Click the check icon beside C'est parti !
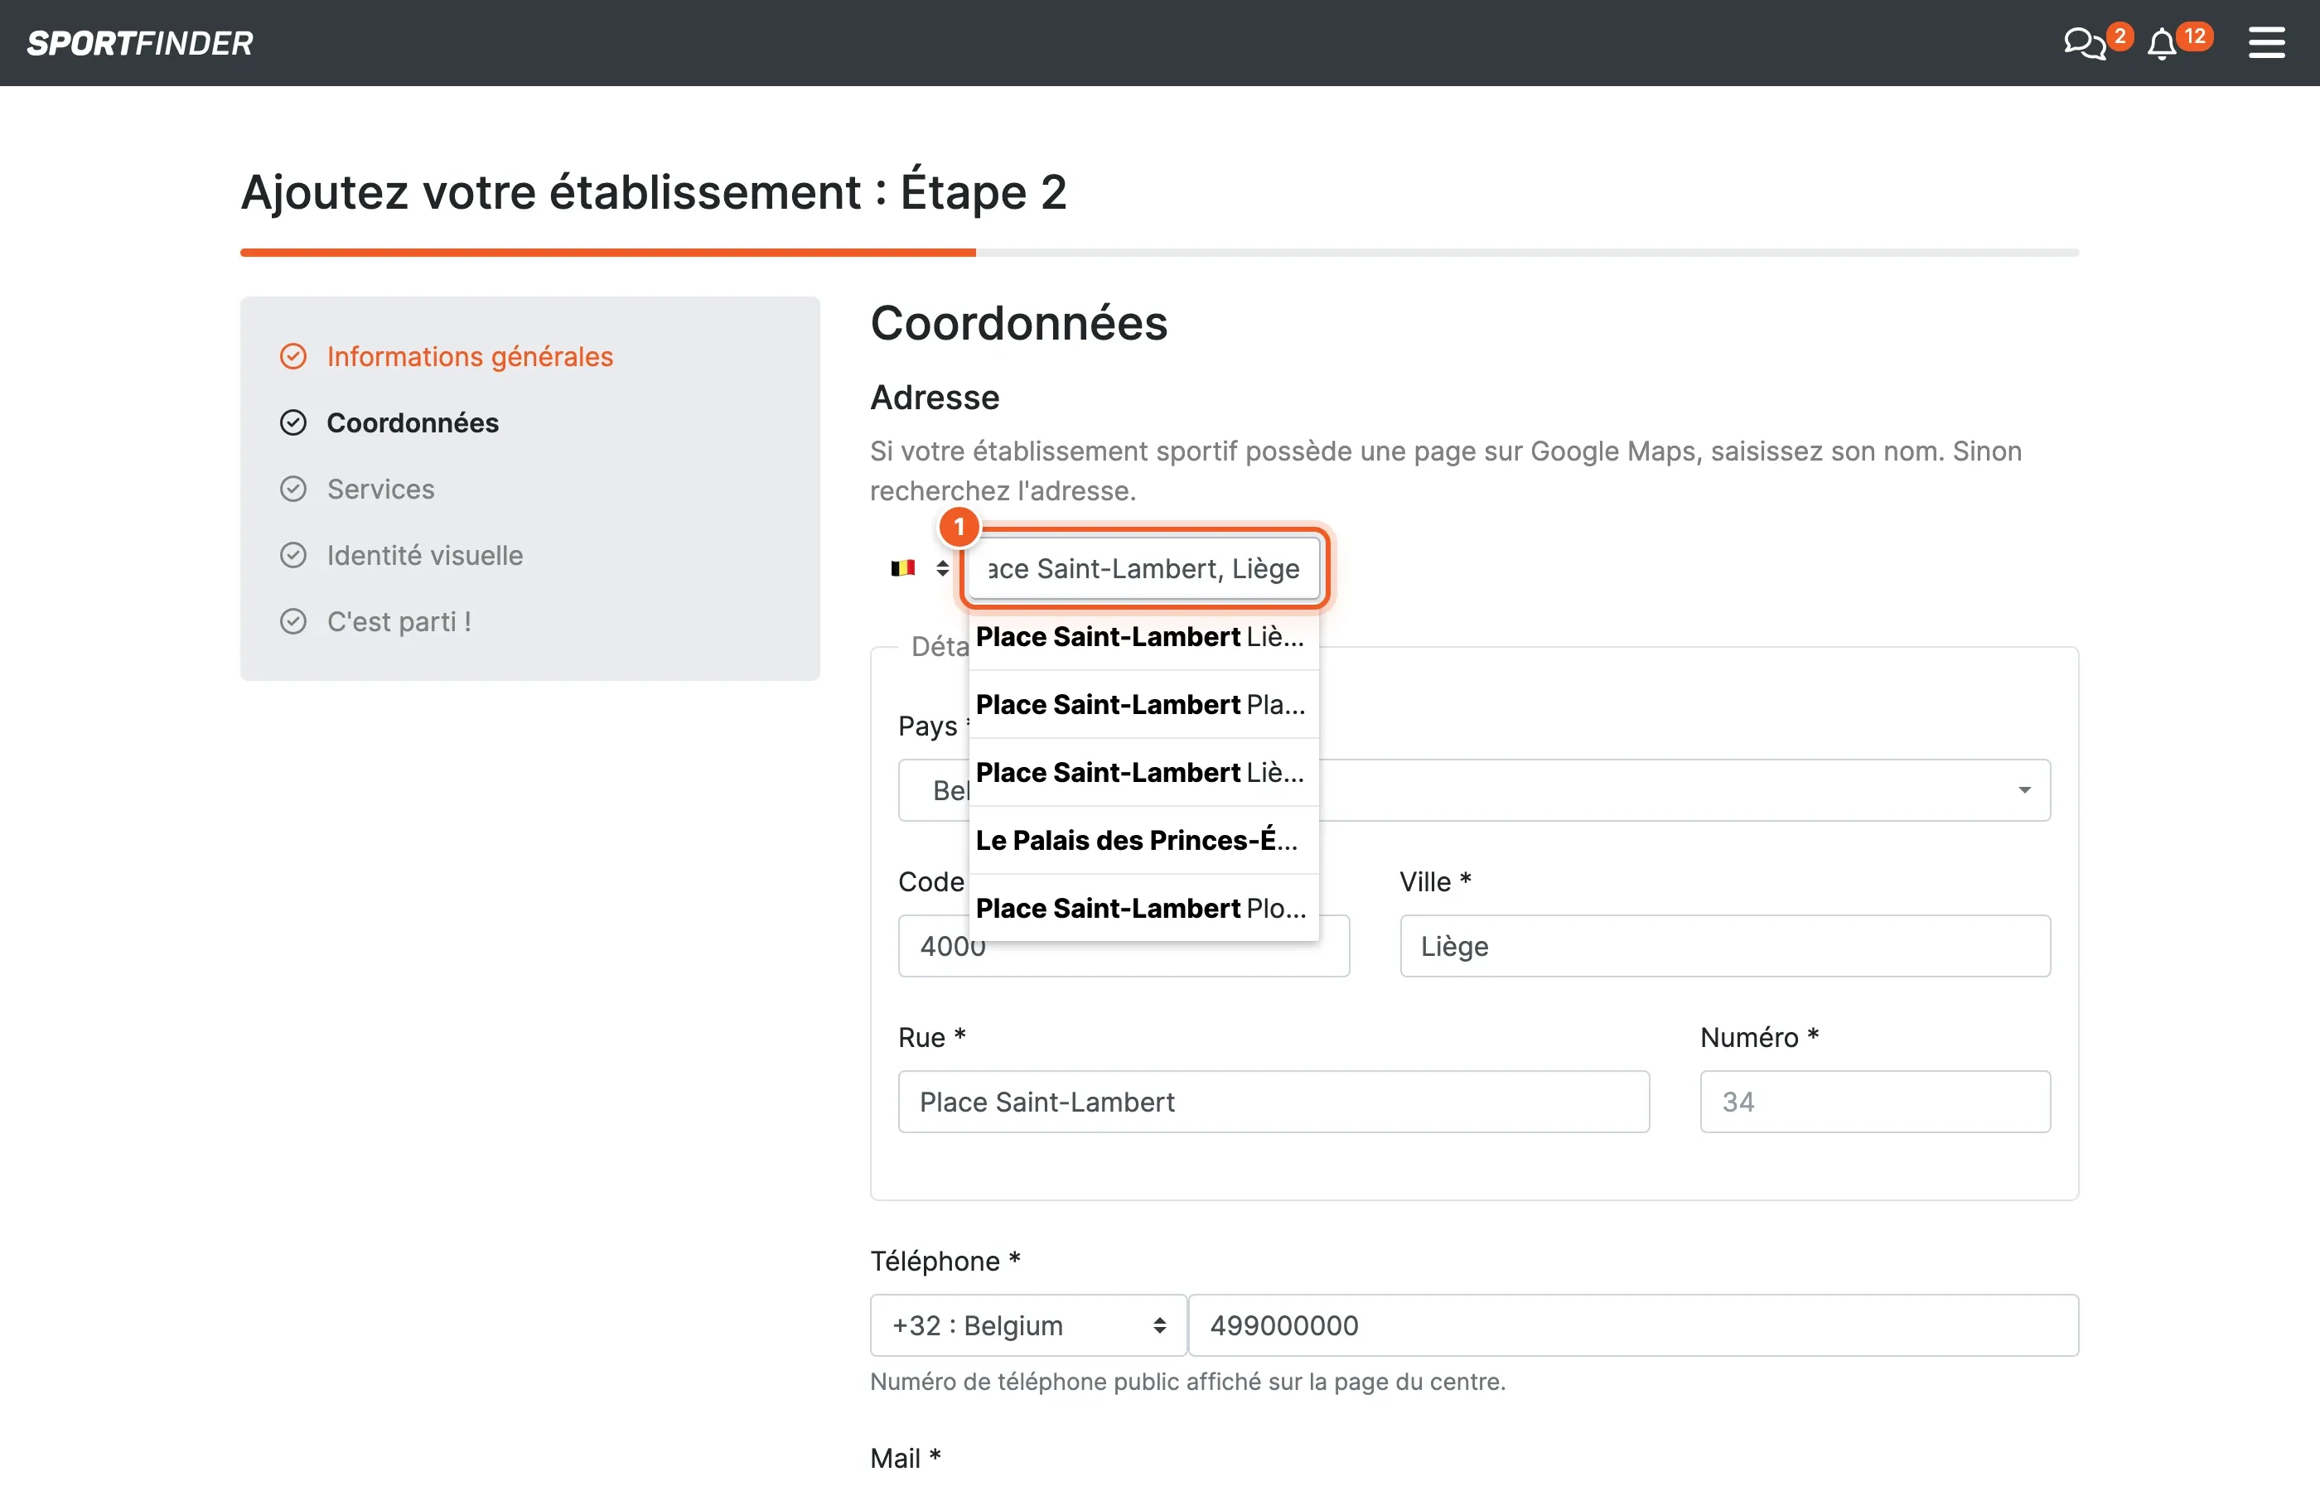The image size is (2320, 1491). point(292,621)
